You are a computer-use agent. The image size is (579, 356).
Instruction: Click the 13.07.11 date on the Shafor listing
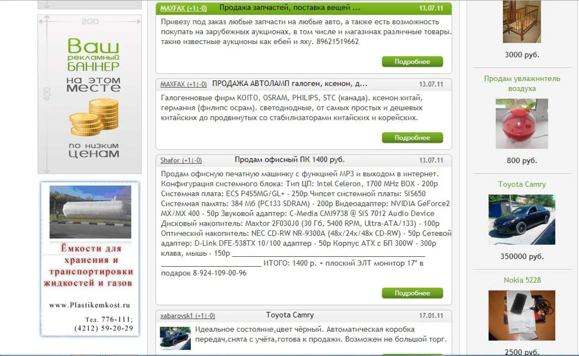tap(431, 160)
